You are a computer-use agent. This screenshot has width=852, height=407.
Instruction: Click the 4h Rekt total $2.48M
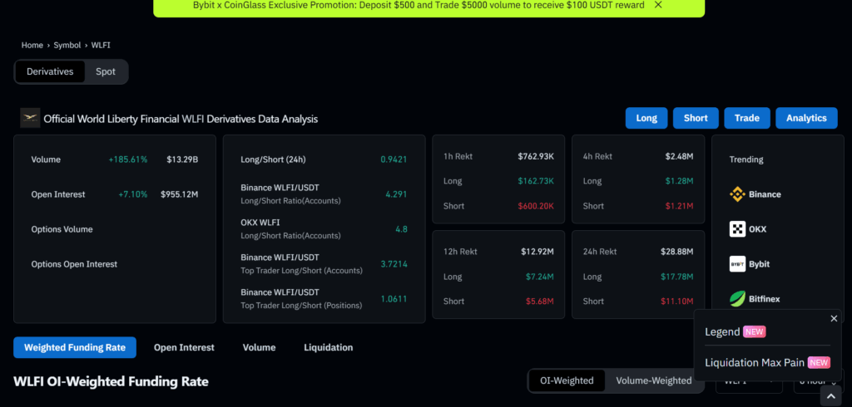679,156
